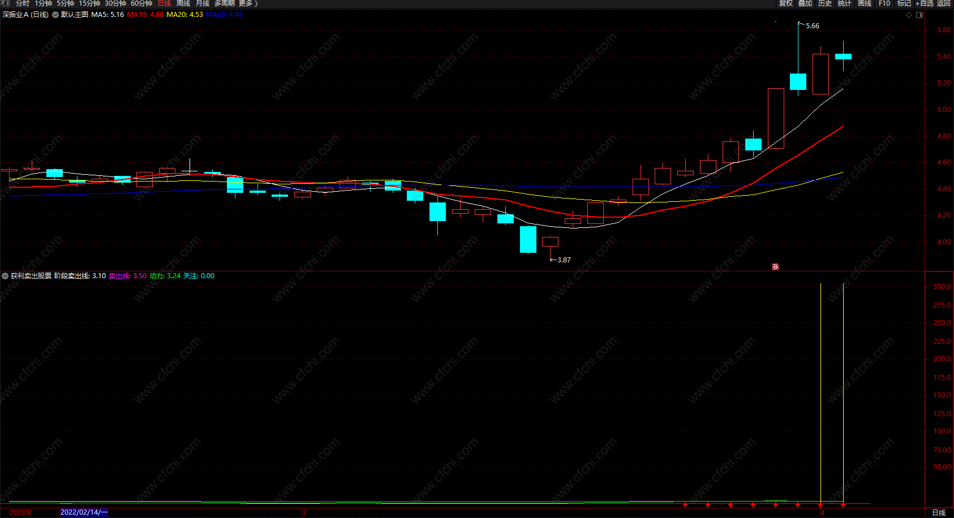Click the 阶段卖出线: 3.10 value
954x518 pixels.
coord(80,276)
